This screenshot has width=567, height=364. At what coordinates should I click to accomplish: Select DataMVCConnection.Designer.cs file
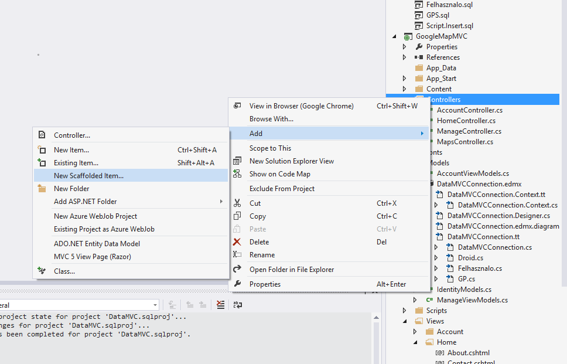pyautogui.click(x=498, y=215)
